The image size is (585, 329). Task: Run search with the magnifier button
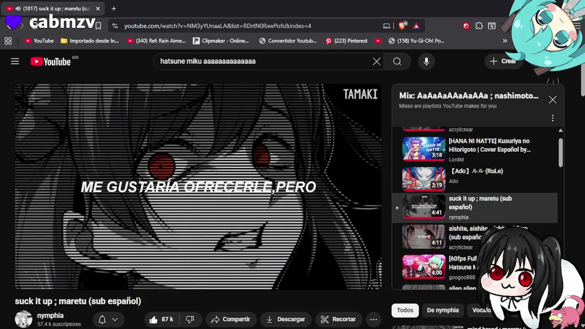point(397,61)
